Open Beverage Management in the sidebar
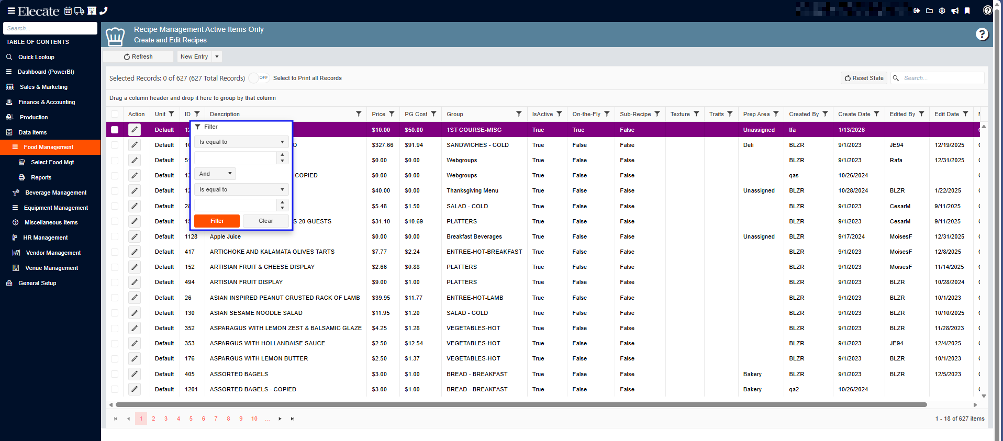Screen dimensions: 1003x441 (x=55, y=193)
